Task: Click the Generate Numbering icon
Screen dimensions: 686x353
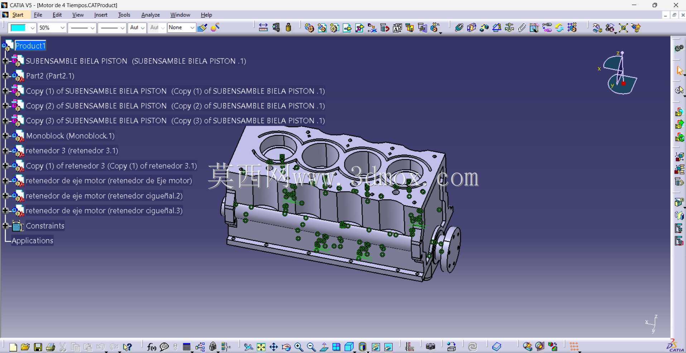Action: point(397,28)
